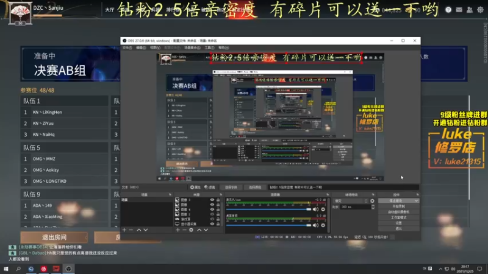Click the text content field in source toolbar

point(343,188)
